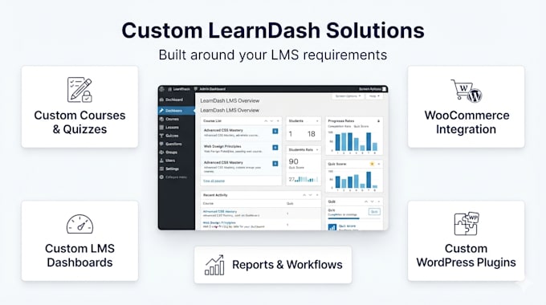Click the Custom LMS Dashboards card
This screenshot has height=305, width=546.
click(x=79, y=241)
